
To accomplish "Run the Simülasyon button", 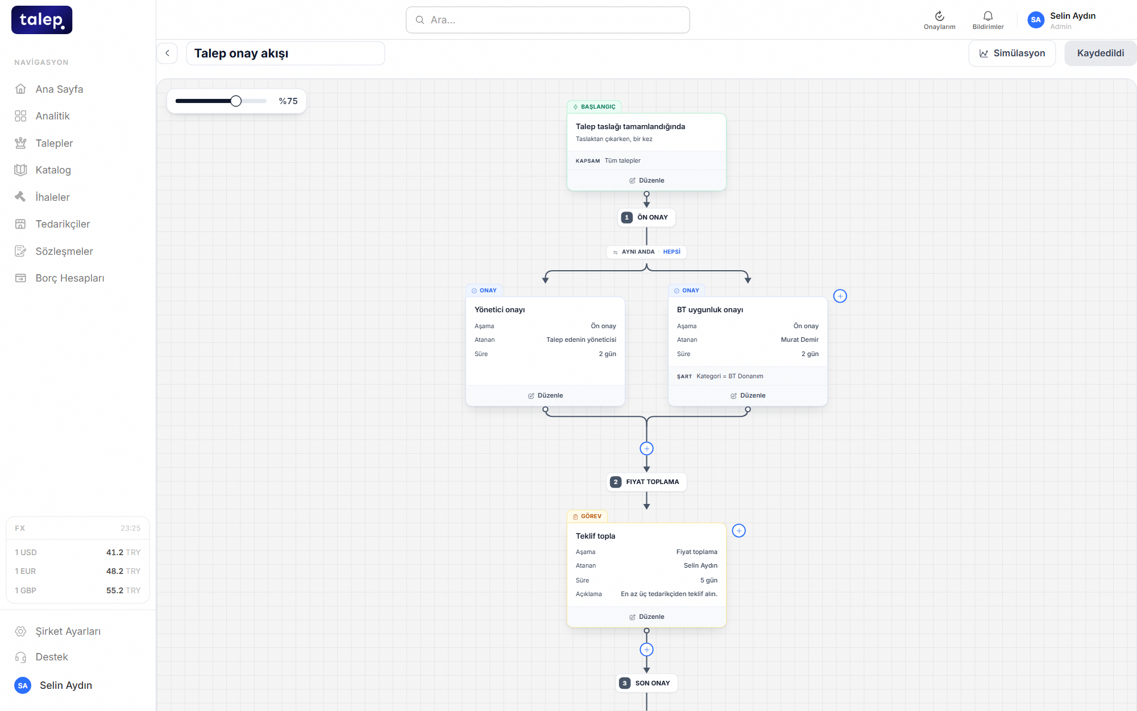I will 1012,53.
